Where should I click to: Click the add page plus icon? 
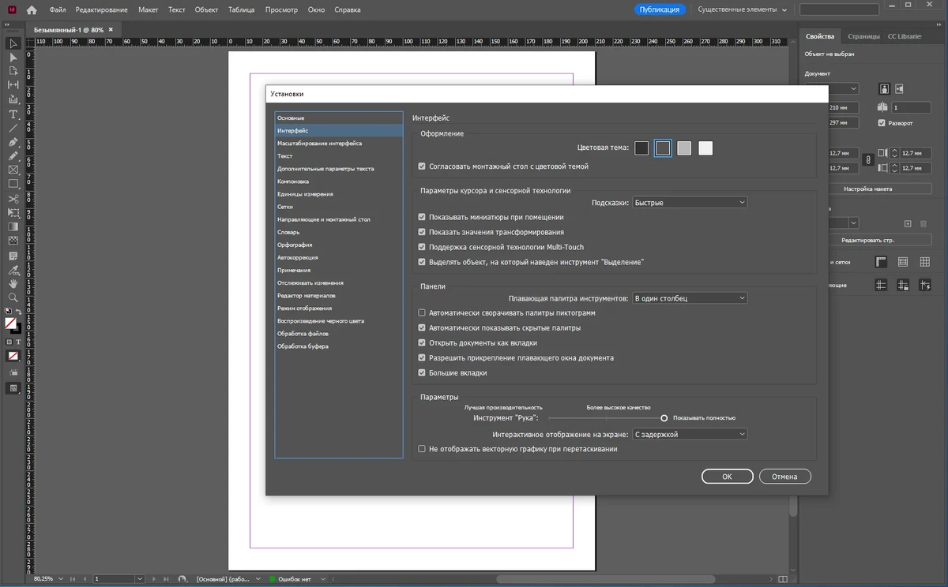(x=908, y=224)
